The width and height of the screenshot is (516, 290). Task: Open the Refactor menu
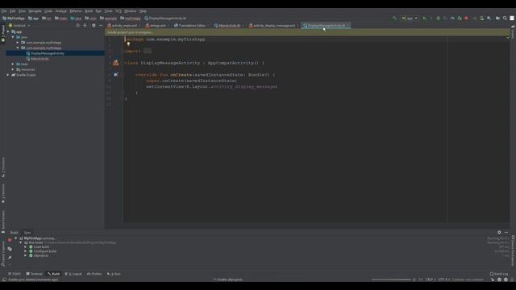[x=76, y=11]
